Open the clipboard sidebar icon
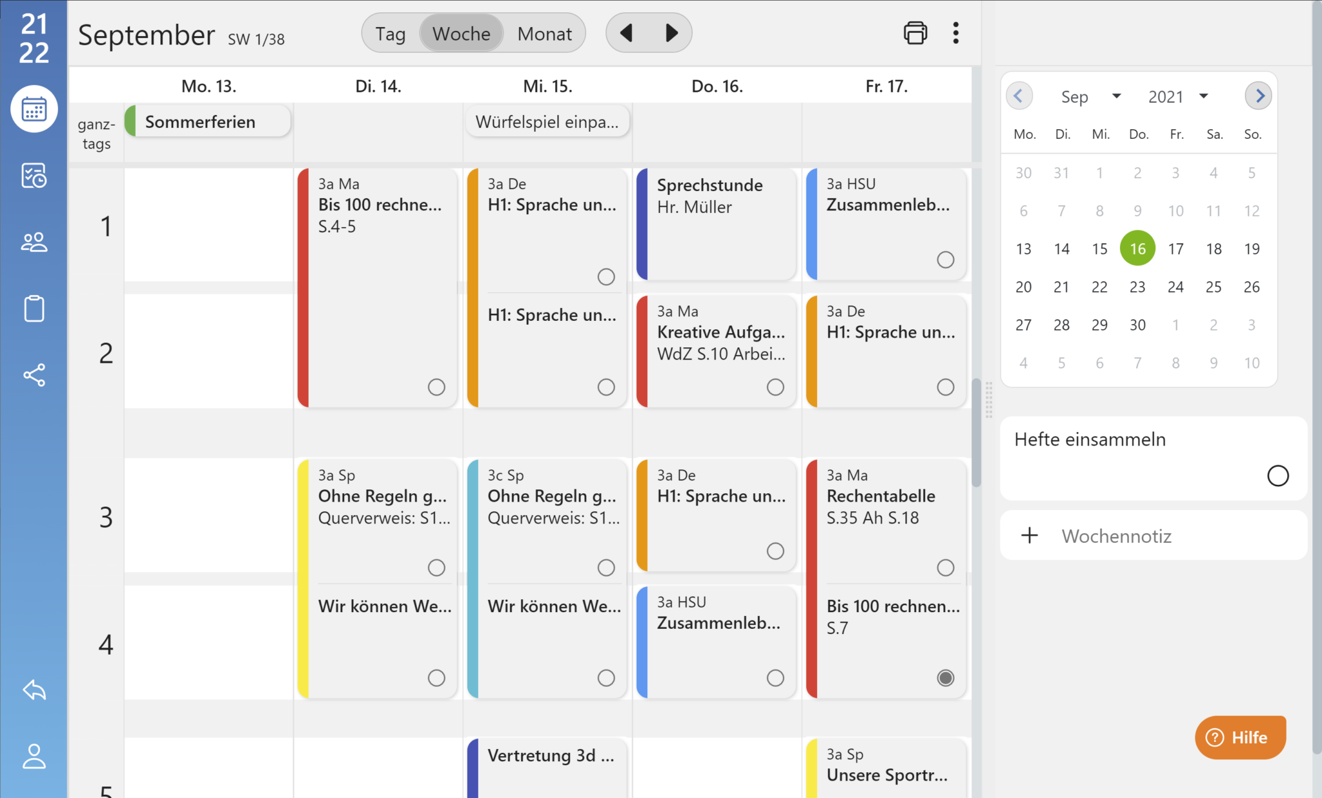The height and width of the screenshot is (798, 1322). pyautogui.click(x=34, y=309)
